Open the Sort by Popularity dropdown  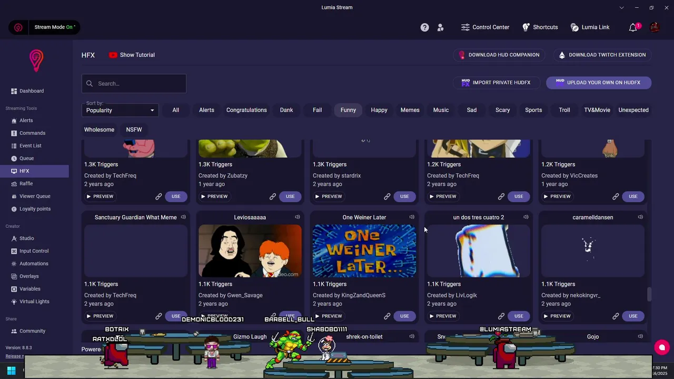121,110
